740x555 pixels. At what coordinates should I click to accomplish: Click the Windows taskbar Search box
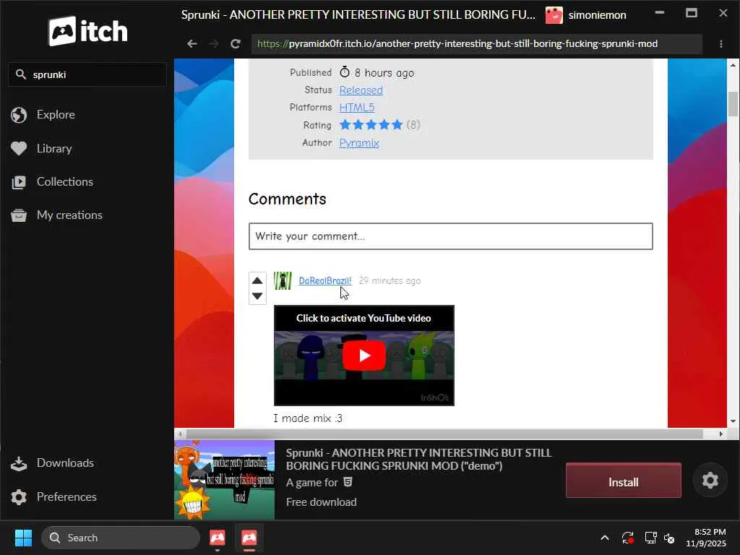[x=121, y=538]
